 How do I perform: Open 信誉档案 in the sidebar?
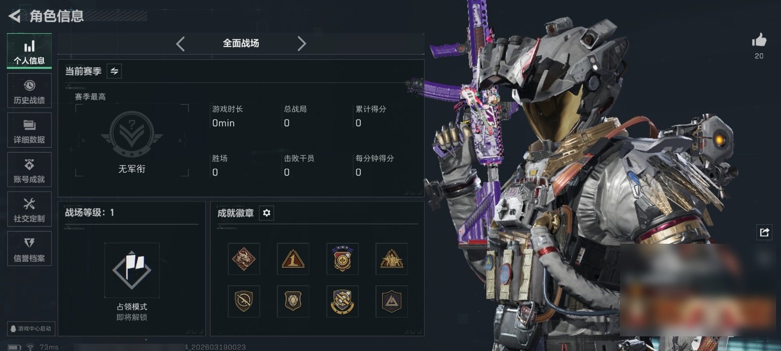(x=29, y=249)
